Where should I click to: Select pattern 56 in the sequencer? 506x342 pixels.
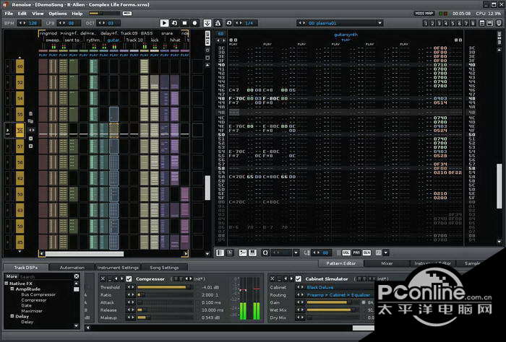[20, 131]
